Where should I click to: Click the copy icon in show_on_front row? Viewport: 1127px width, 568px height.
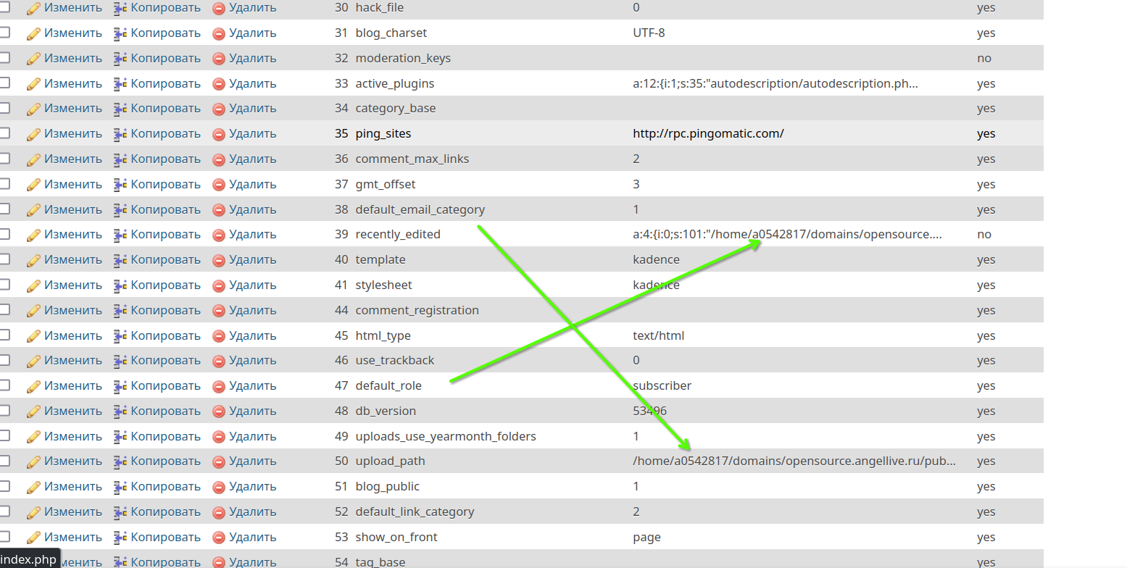click(120, 538)
